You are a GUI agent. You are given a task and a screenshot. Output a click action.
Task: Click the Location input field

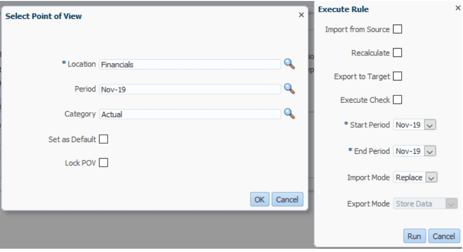190,64
